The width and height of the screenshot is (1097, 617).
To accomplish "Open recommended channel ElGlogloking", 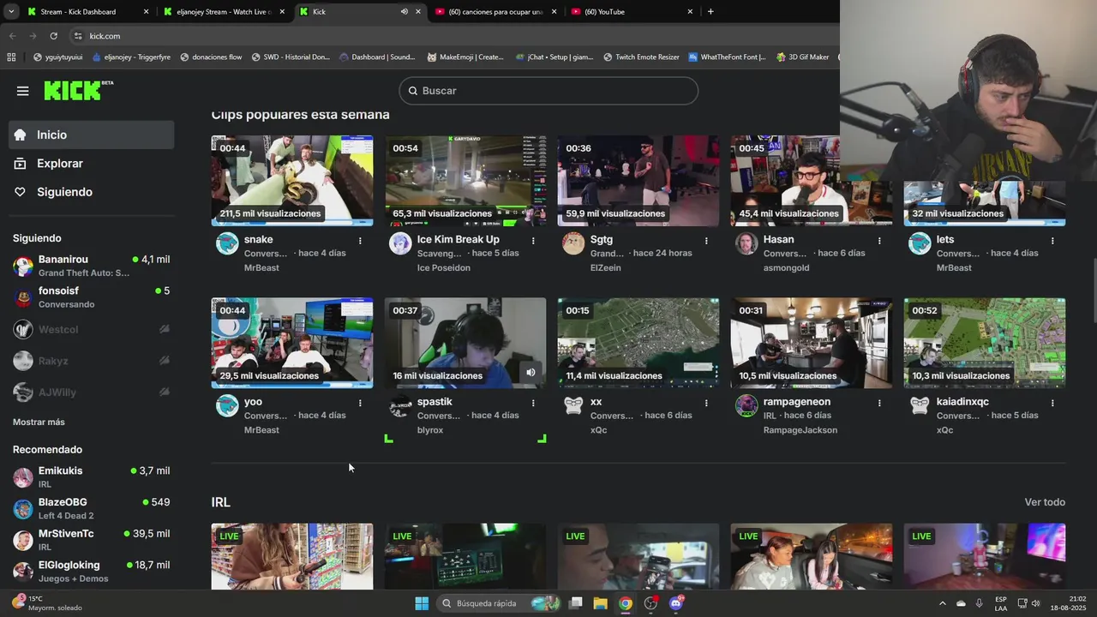I will 92,572.
